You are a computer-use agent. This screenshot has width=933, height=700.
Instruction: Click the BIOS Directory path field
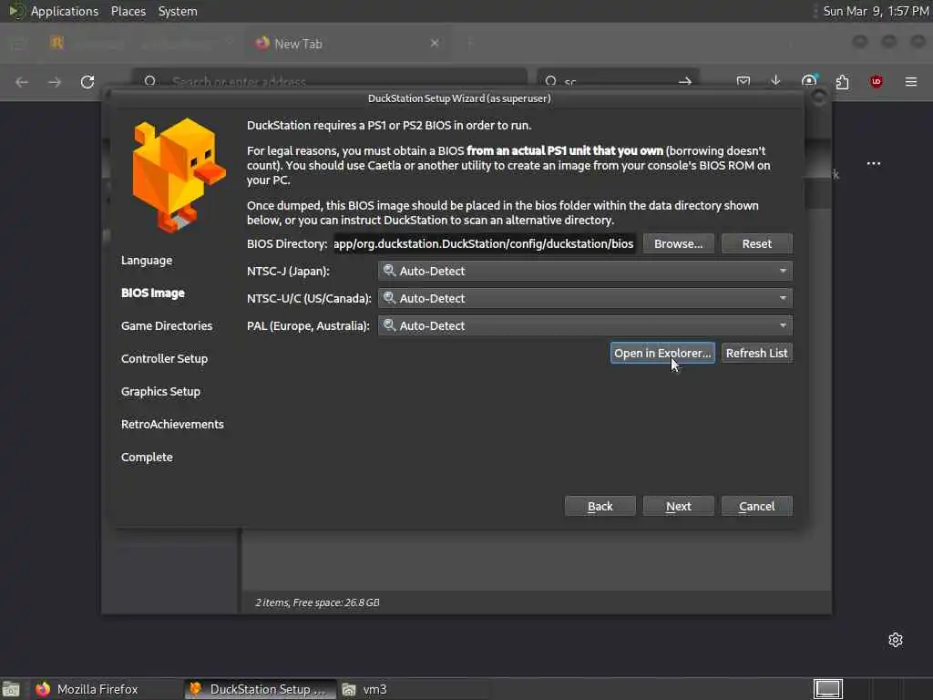click(484, 243)
